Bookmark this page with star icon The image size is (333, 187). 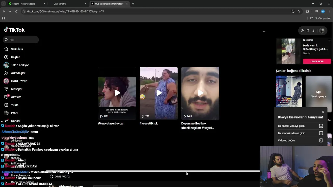tap(299, 11)
